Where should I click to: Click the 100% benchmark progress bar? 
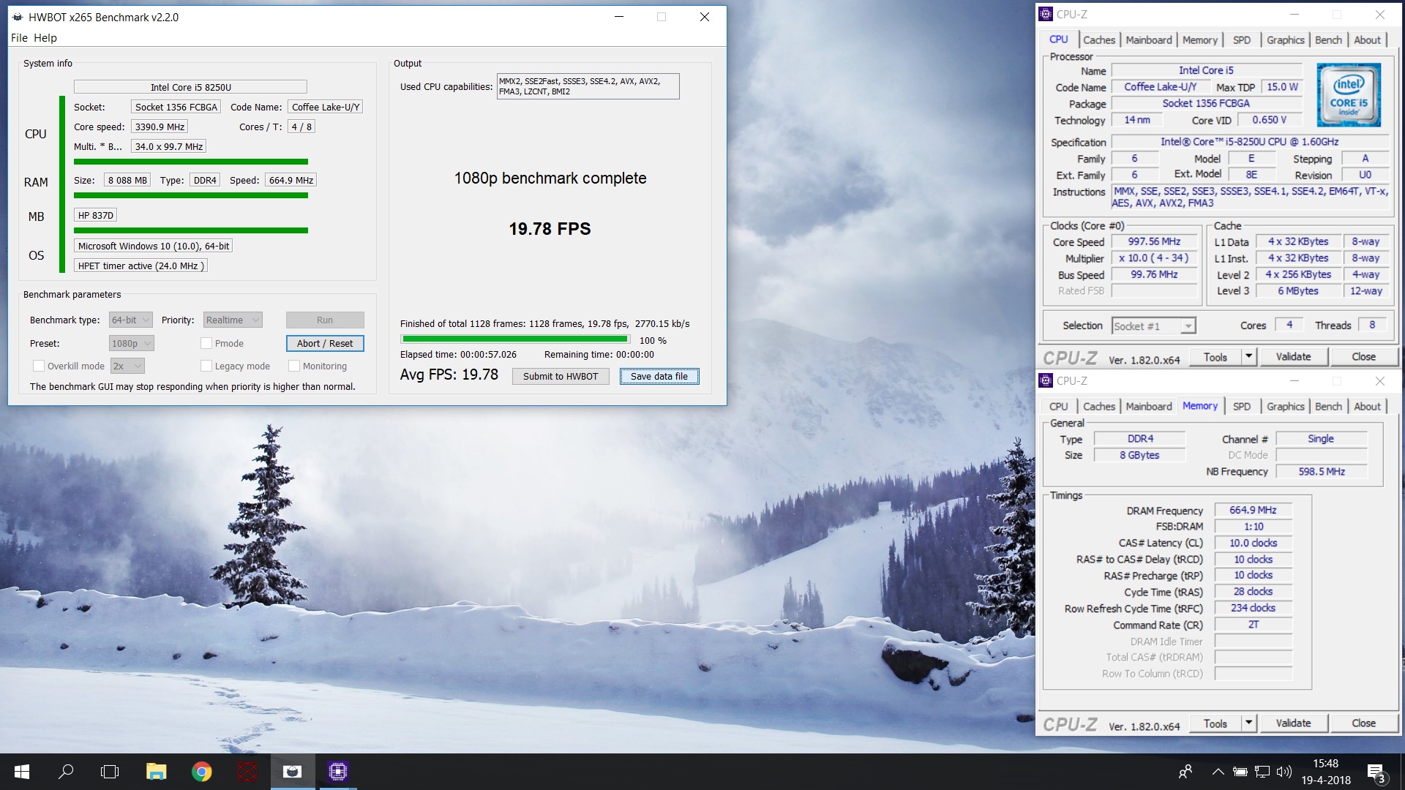click(x=515, y=339)
